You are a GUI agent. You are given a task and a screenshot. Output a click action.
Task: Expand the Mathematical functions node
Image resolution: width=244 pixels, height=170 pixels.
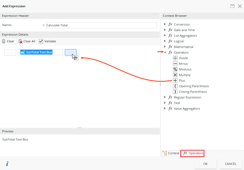[165, 47]
